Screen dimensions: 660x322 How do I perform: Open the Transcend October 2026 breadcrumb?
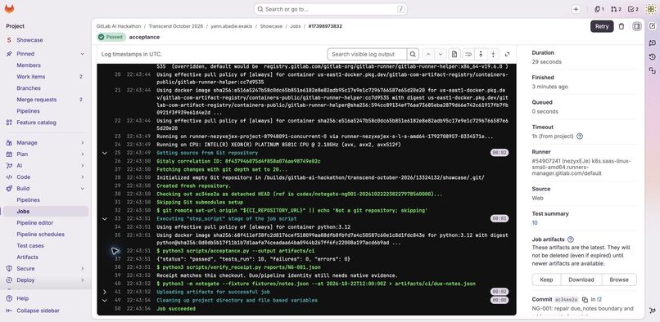point(175,26)
